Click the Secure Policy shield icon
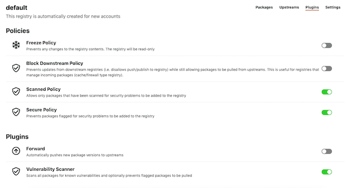The width and height of the screenshot is (351, 188). (16, 112)
